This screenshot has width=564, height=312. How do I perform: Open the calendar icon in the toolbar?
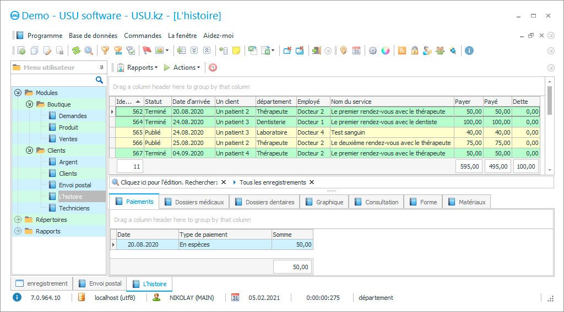click(356, 51)
